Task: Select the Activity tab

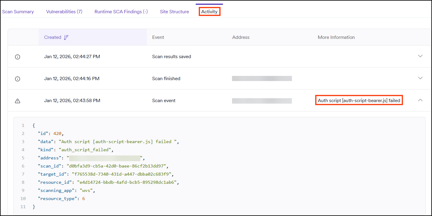Action: coord(209,11)
